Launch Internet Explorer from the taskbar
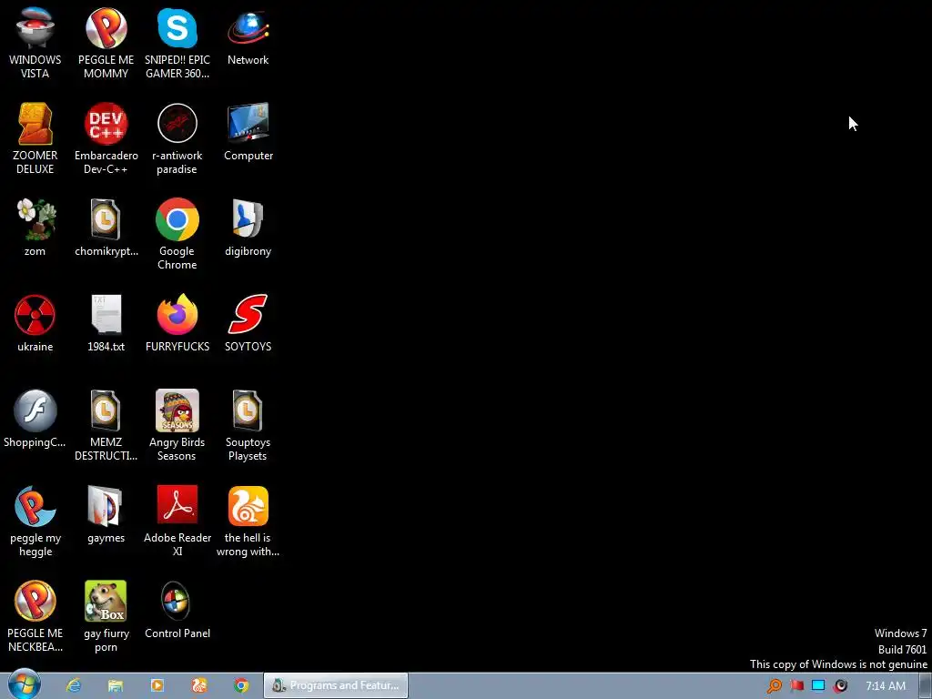The image size is (932, 699). [x=74, y=685]
